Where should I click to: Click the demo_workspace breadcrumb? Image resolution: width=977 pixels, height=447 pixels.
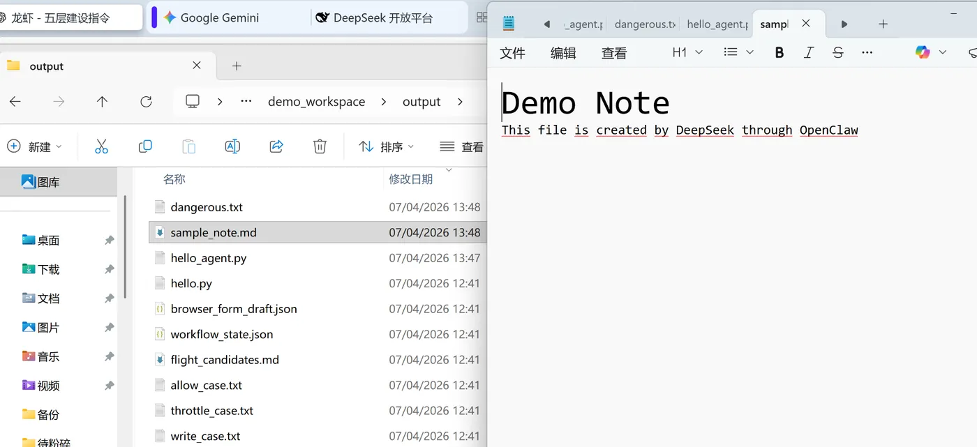(x=317, y=102)
